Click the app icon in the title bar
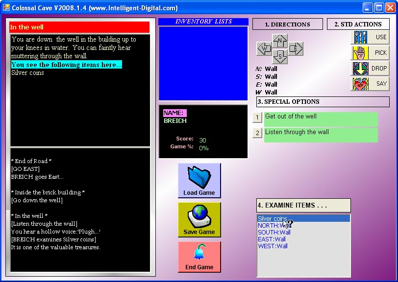 [x=6, y=8]
